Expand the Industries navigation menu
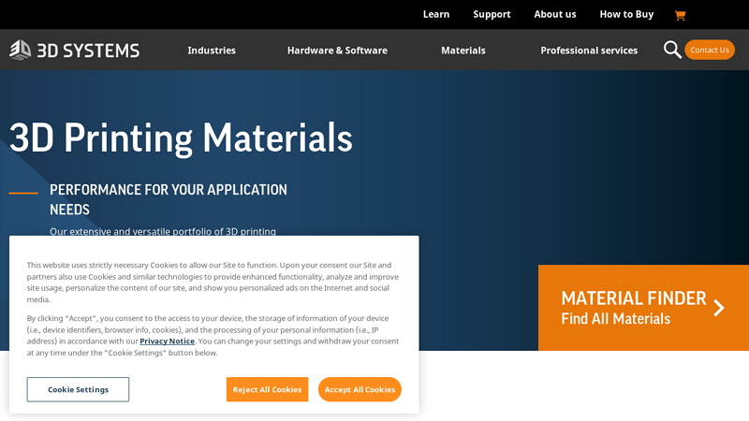 click(x=212, y=51)
